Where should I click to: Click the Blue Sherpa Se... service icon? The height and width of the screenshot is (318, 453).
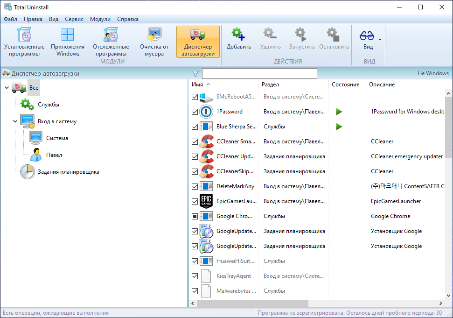pos(206,127)
